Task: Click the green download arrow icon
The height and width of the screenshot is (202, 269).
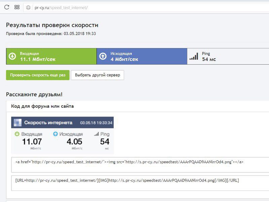Action: 12,56
